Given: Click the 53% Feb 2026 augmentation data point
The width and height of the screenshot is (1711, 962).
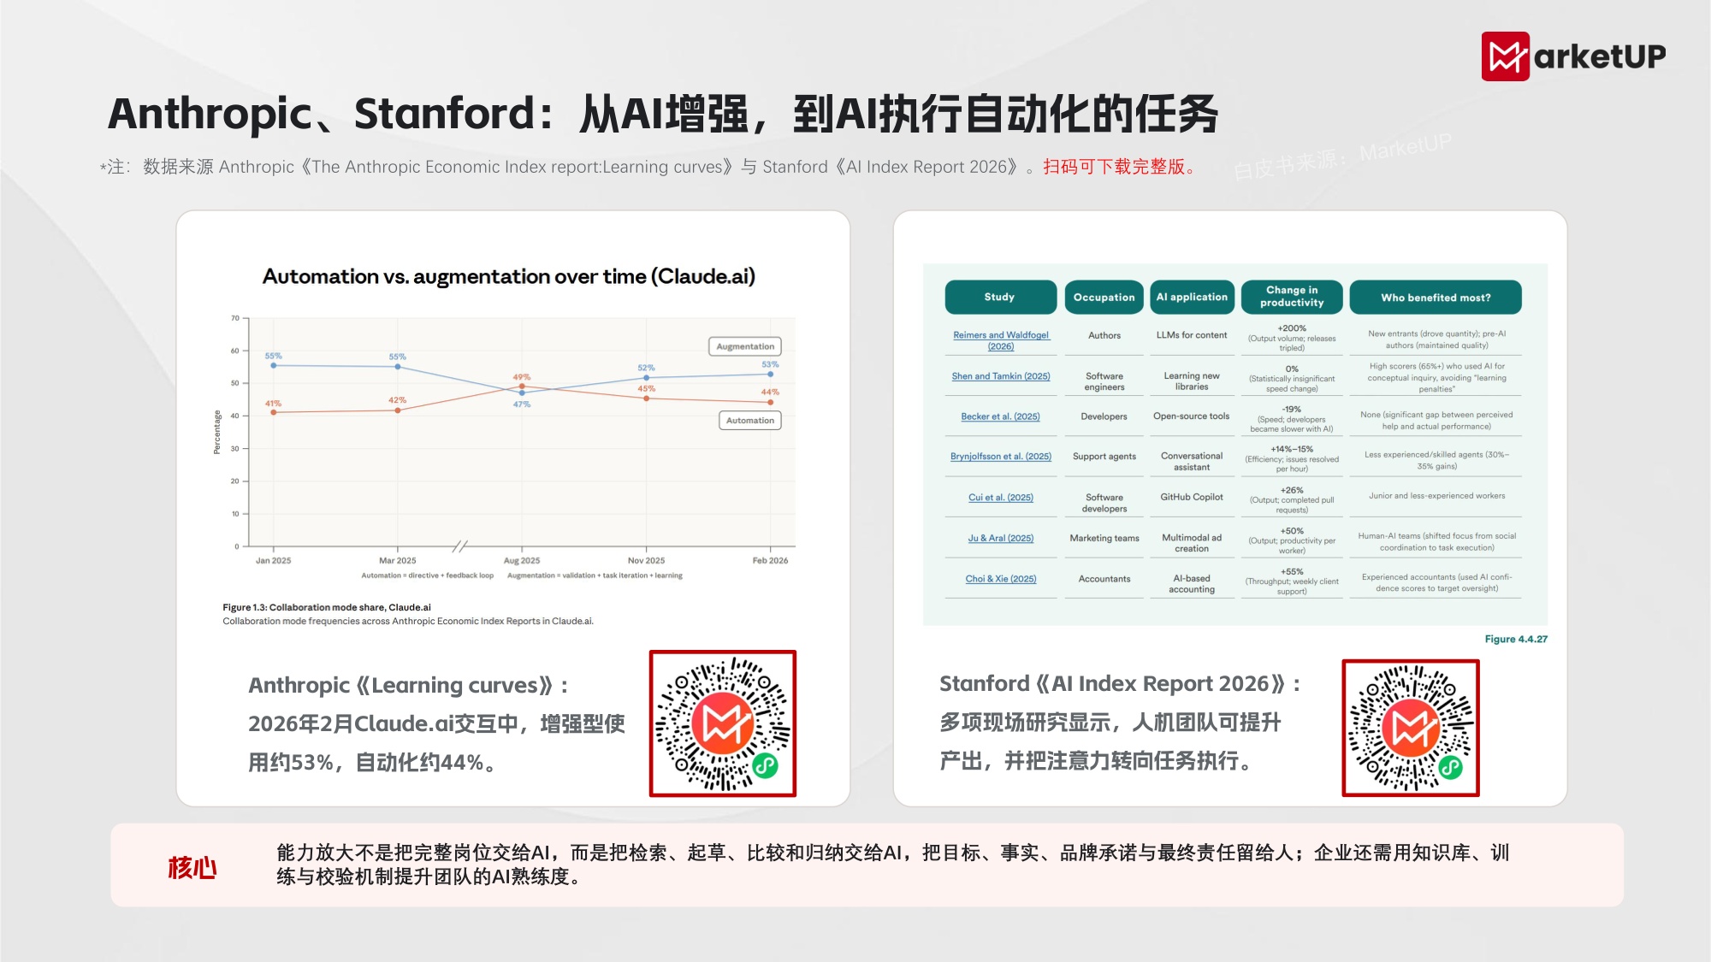Looking at the screenshot, I should pyautogui.click(x=771, y=374).
